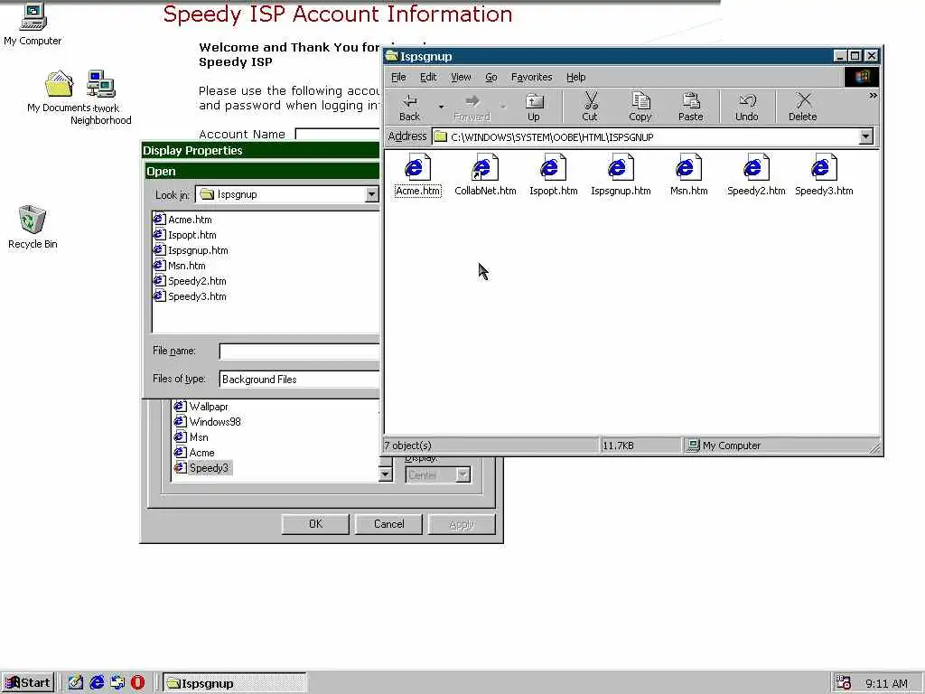Go Up one folder level
Image resolution: width=925 pixels, height=694 pixels.
pos(534,107)
